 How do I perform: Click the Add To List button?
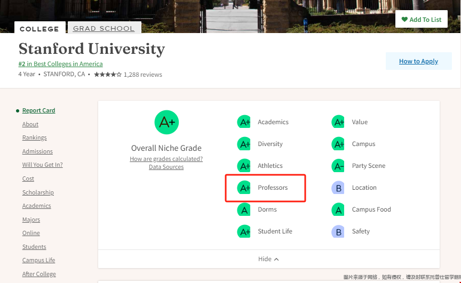[422, 19]
